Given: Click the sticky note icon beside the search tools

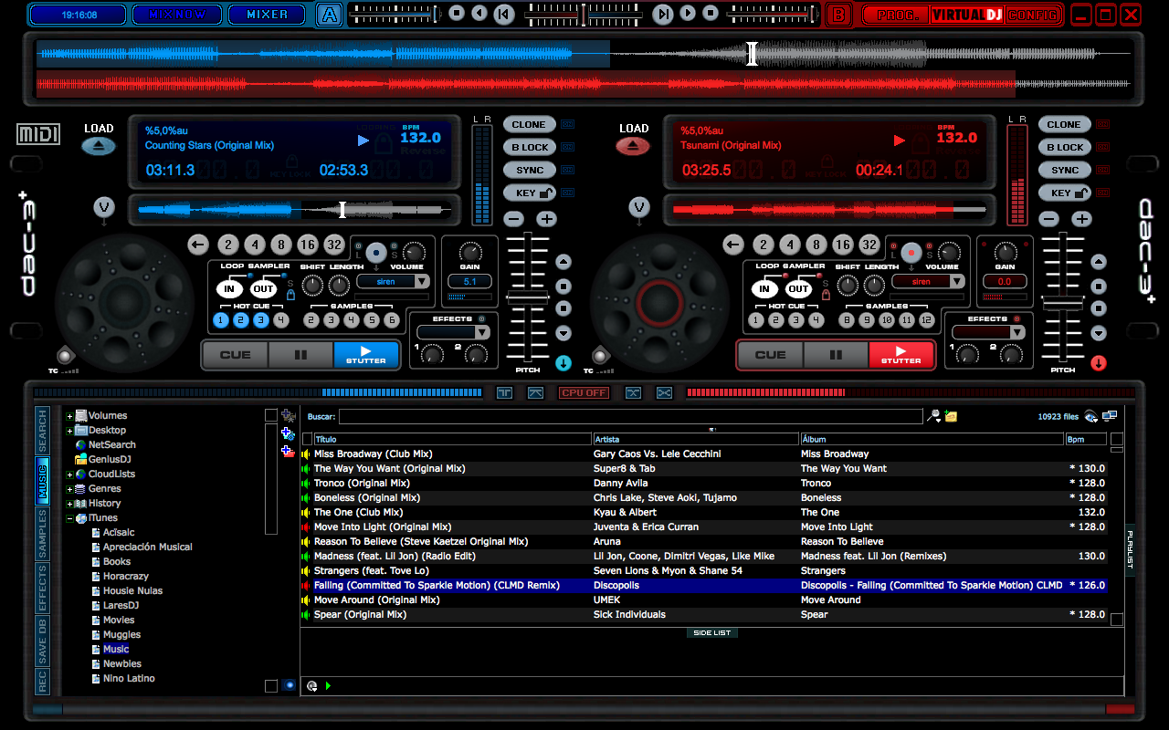Looking at the screenshot, I should tap(951, 415).
